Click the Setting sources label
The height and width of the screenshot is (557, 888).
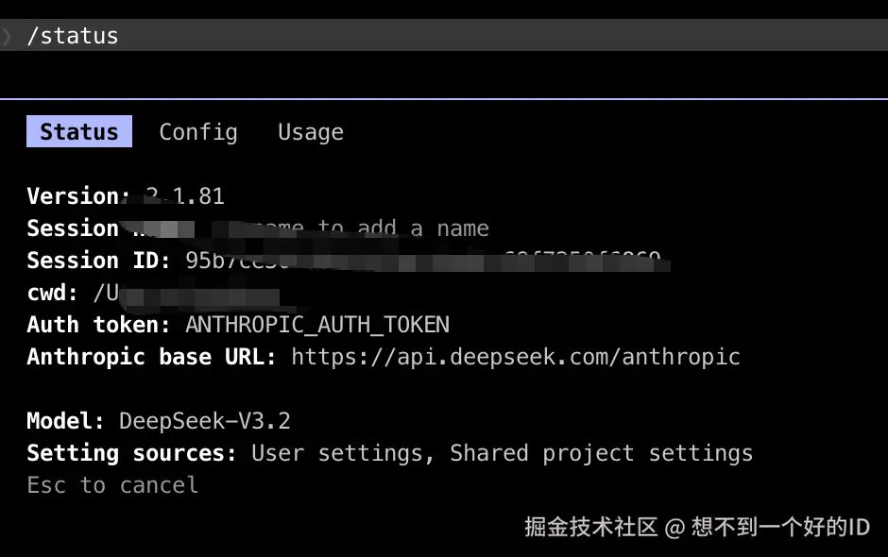pos(131,453)
